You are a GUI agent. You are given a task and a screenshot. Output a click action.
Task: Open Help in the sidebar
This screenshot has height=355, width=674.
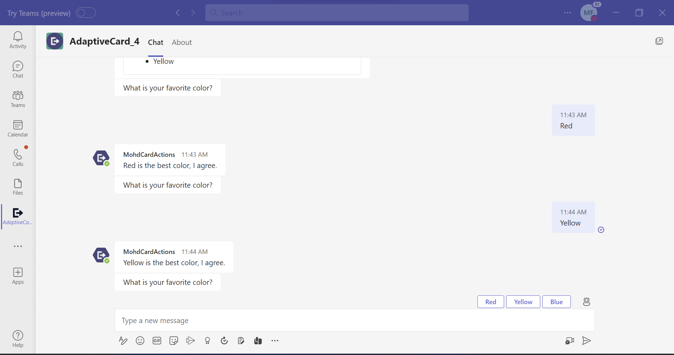coord(18,339)
